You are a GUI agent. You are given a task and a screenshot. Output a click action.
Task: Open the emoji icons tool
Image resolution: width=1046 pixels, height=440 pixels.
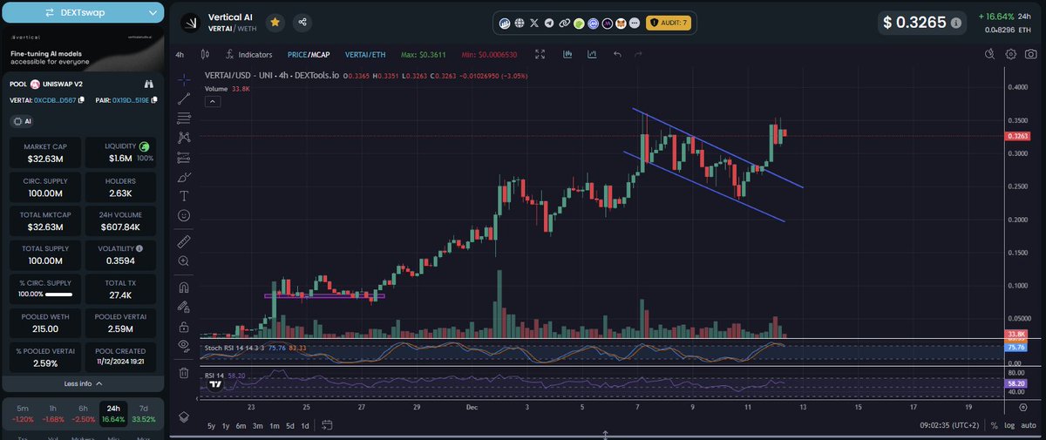tap(184, 215)
